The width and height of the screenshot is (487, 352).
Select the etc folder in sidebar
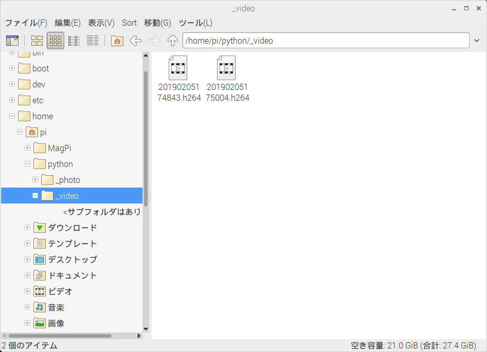click(x=38, y=100)
